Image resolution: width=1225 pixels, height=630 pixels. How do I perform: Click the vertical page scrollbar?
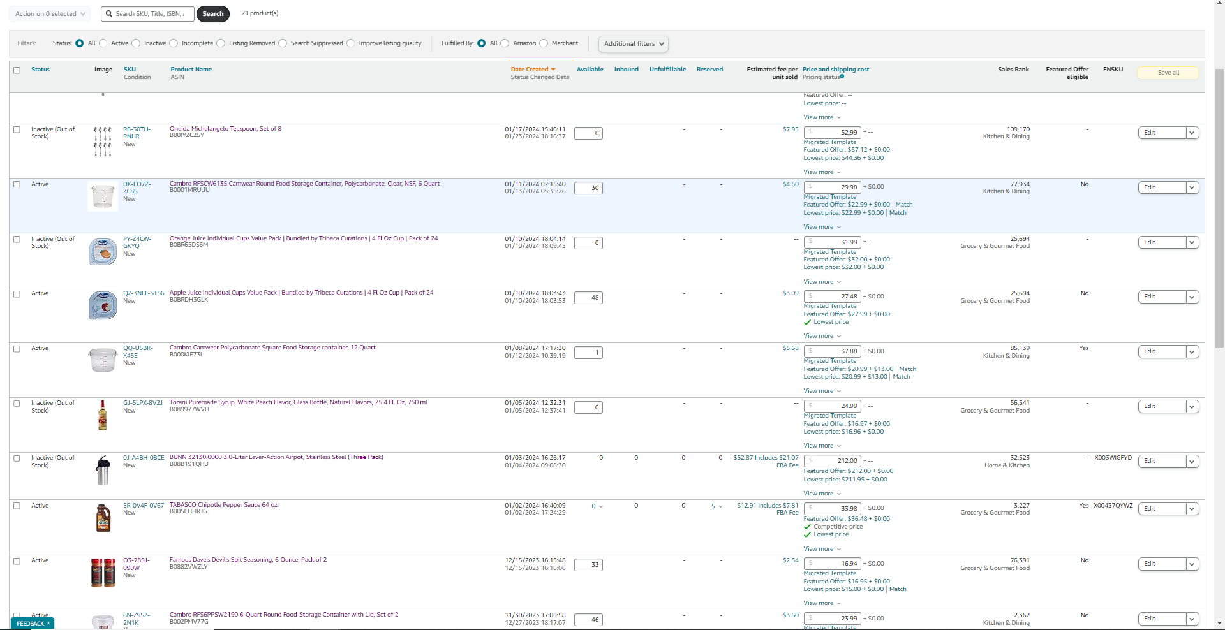[1219, 209]
